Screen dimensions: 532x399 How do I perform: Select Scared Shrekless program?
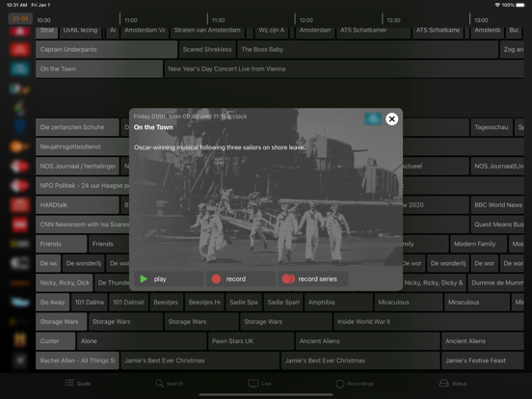(207, 49)
